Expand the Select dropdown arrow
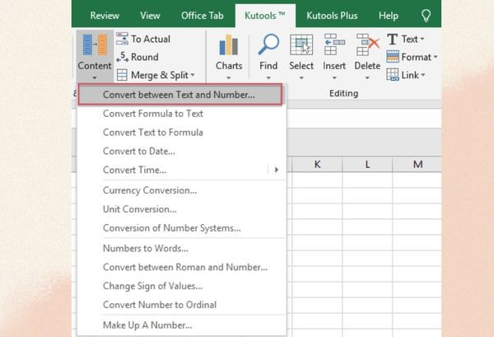This screenshot has height=337, width=494. coord(301,77)
